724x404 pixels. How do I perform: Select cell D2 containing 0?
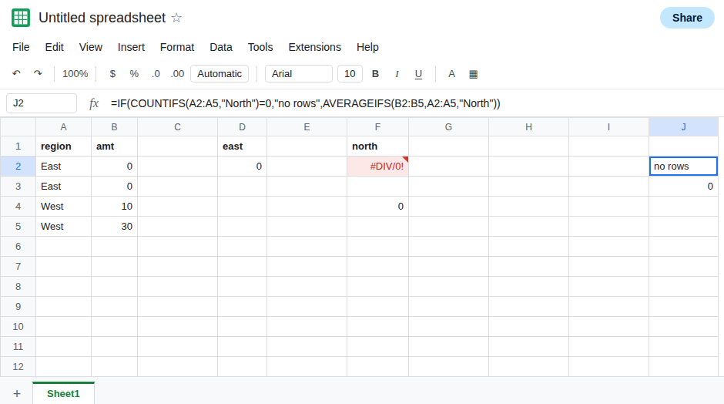point(243,167)
